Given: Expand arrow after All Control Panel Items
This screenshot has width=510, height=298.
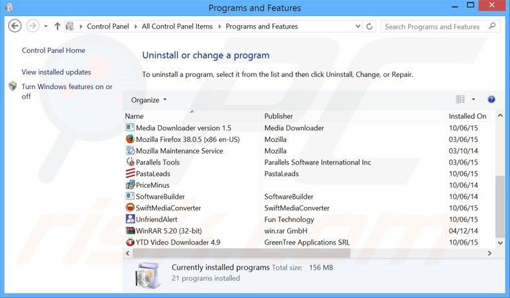Looking at the screenshot, I should pos(219,26).
